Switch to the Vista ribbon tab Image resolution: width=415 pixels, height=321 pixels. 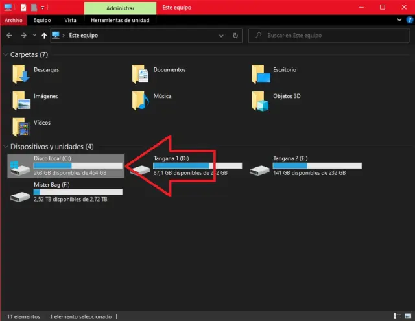(x=70, y=20)
